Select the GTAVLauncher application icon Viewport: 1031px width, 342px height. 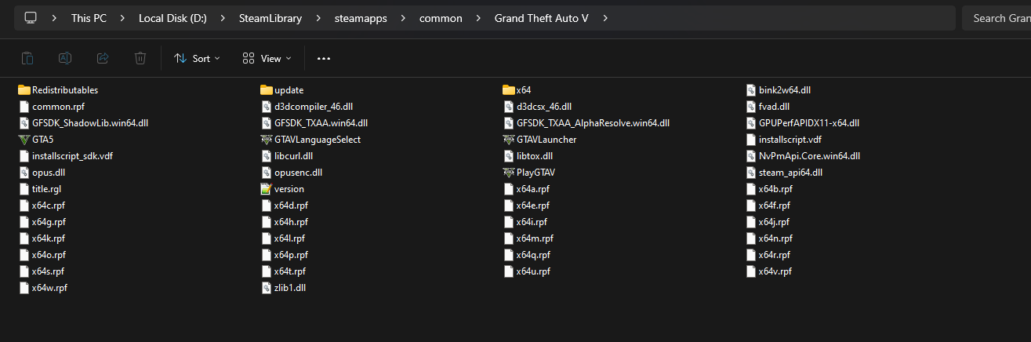pyautogui.click(x=509, y=140)
